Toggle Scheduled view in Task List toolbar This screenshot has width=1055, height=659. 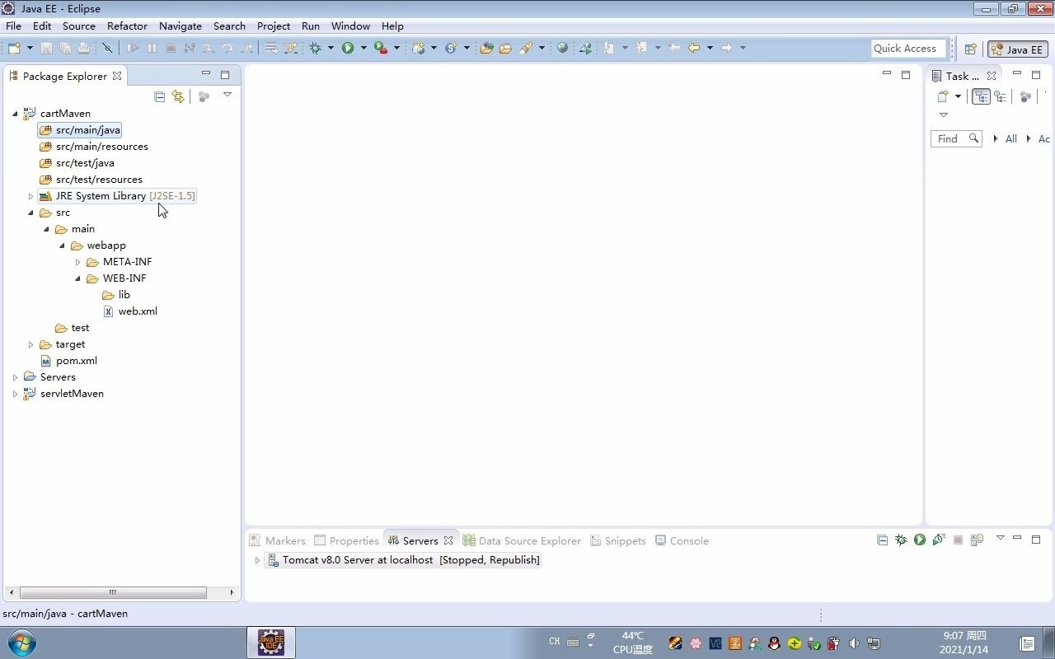pyautogui.click(x=1000, y=96)
